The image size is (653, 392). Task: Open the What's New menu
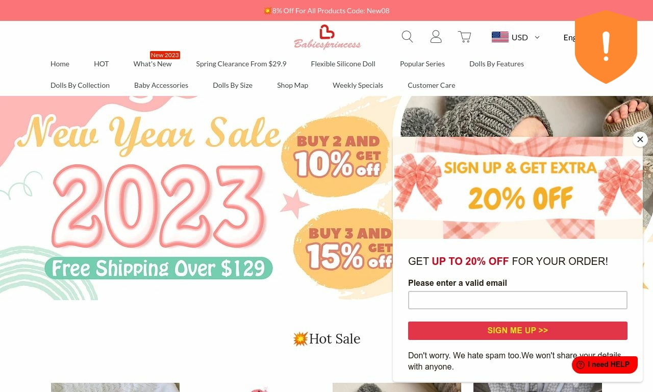click(x=153, y=64)
